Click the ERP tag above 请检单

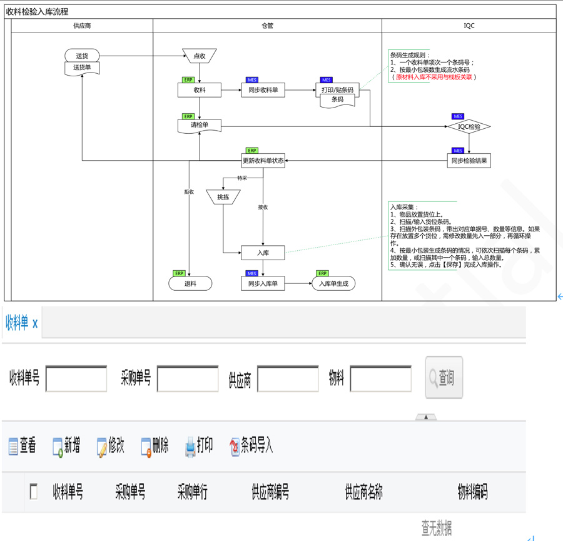pos(188,116)
